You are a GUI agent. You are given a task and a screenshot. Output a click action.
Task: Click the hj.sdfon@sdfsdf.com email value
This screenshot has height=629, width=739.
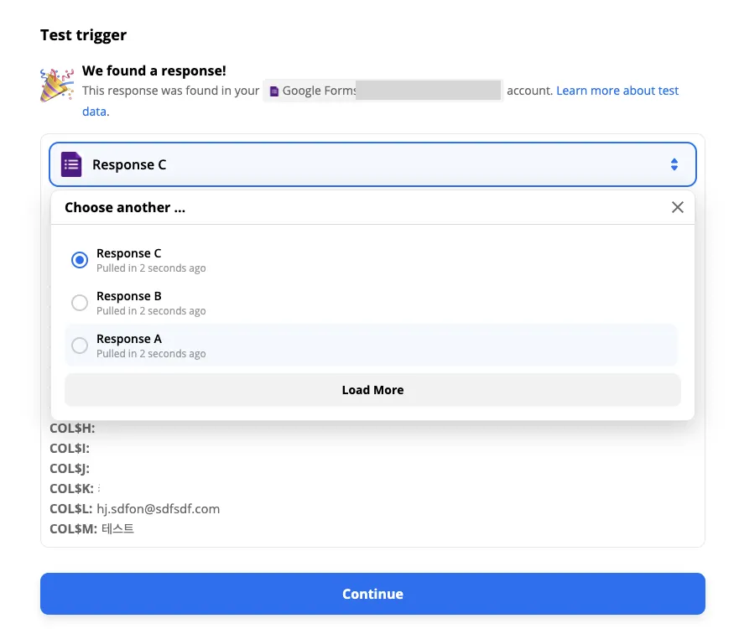tap(159, 509)
